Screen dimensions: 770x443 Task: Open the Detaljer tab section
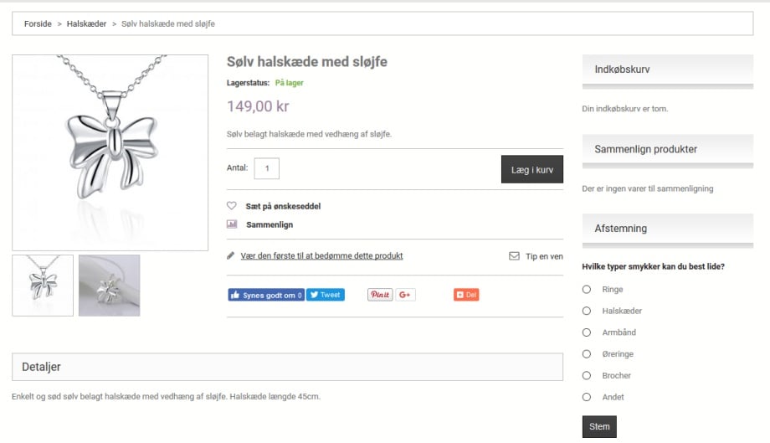(x=41, y=367)
